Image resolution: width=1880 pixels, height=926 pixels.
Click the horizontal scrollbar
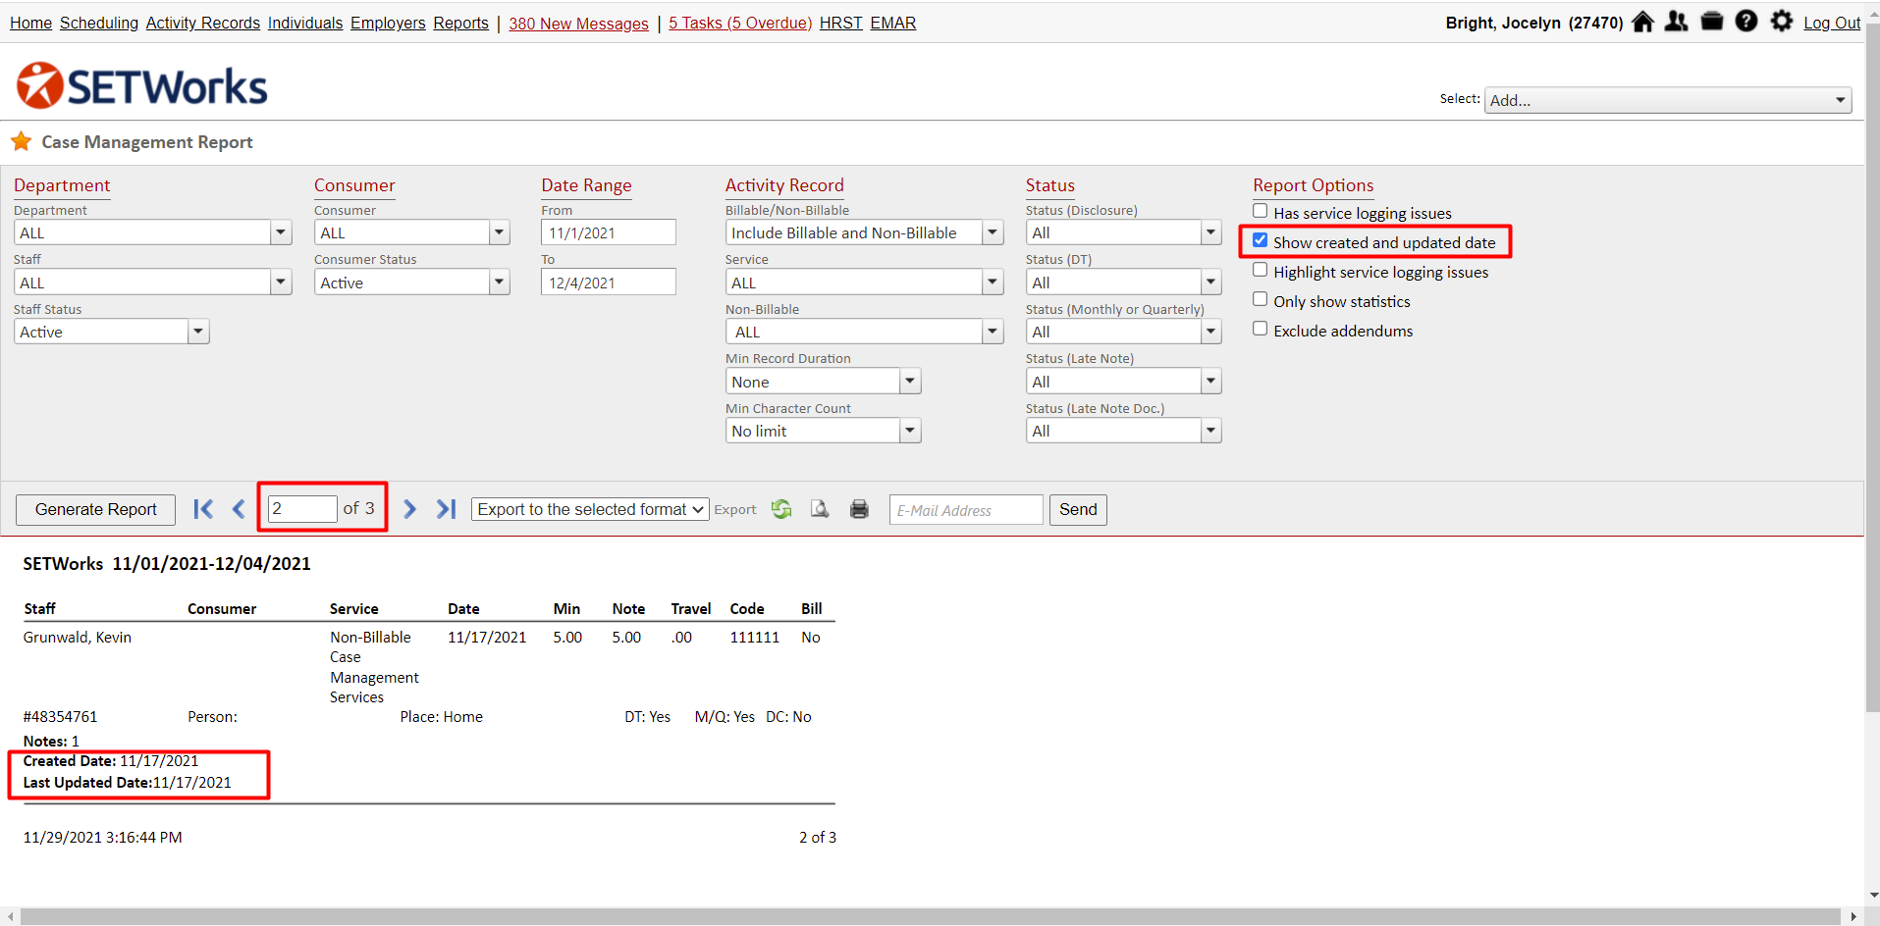click(x=931, y=916)
